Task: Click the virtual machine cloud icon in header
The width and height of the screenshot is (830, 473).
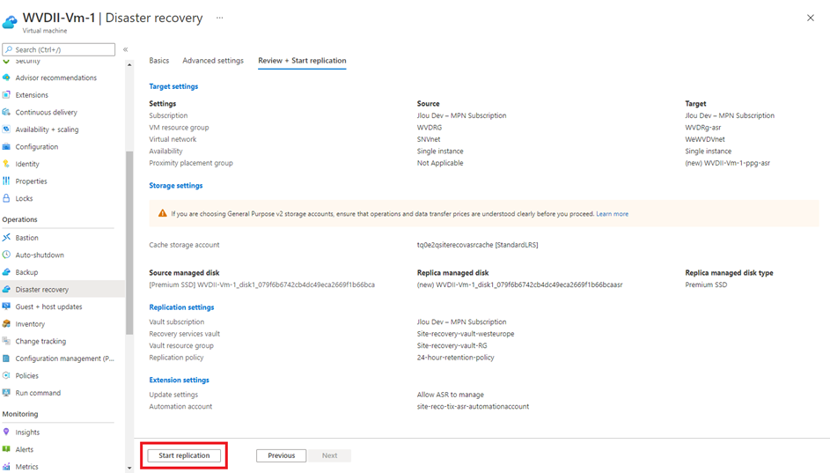Action: click(10, 22)
